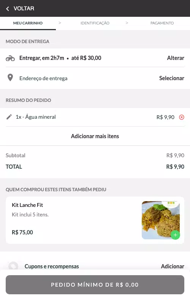Image resolution: width=190 pixels, height=300 pixels.
Task: Click Adicionar for coupons and rewards
Action: pyautogui.click(x=173, y=266)
